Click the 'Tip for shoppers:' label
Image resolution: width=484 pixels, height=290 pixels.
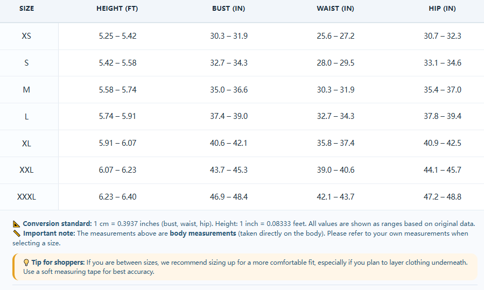58,263
